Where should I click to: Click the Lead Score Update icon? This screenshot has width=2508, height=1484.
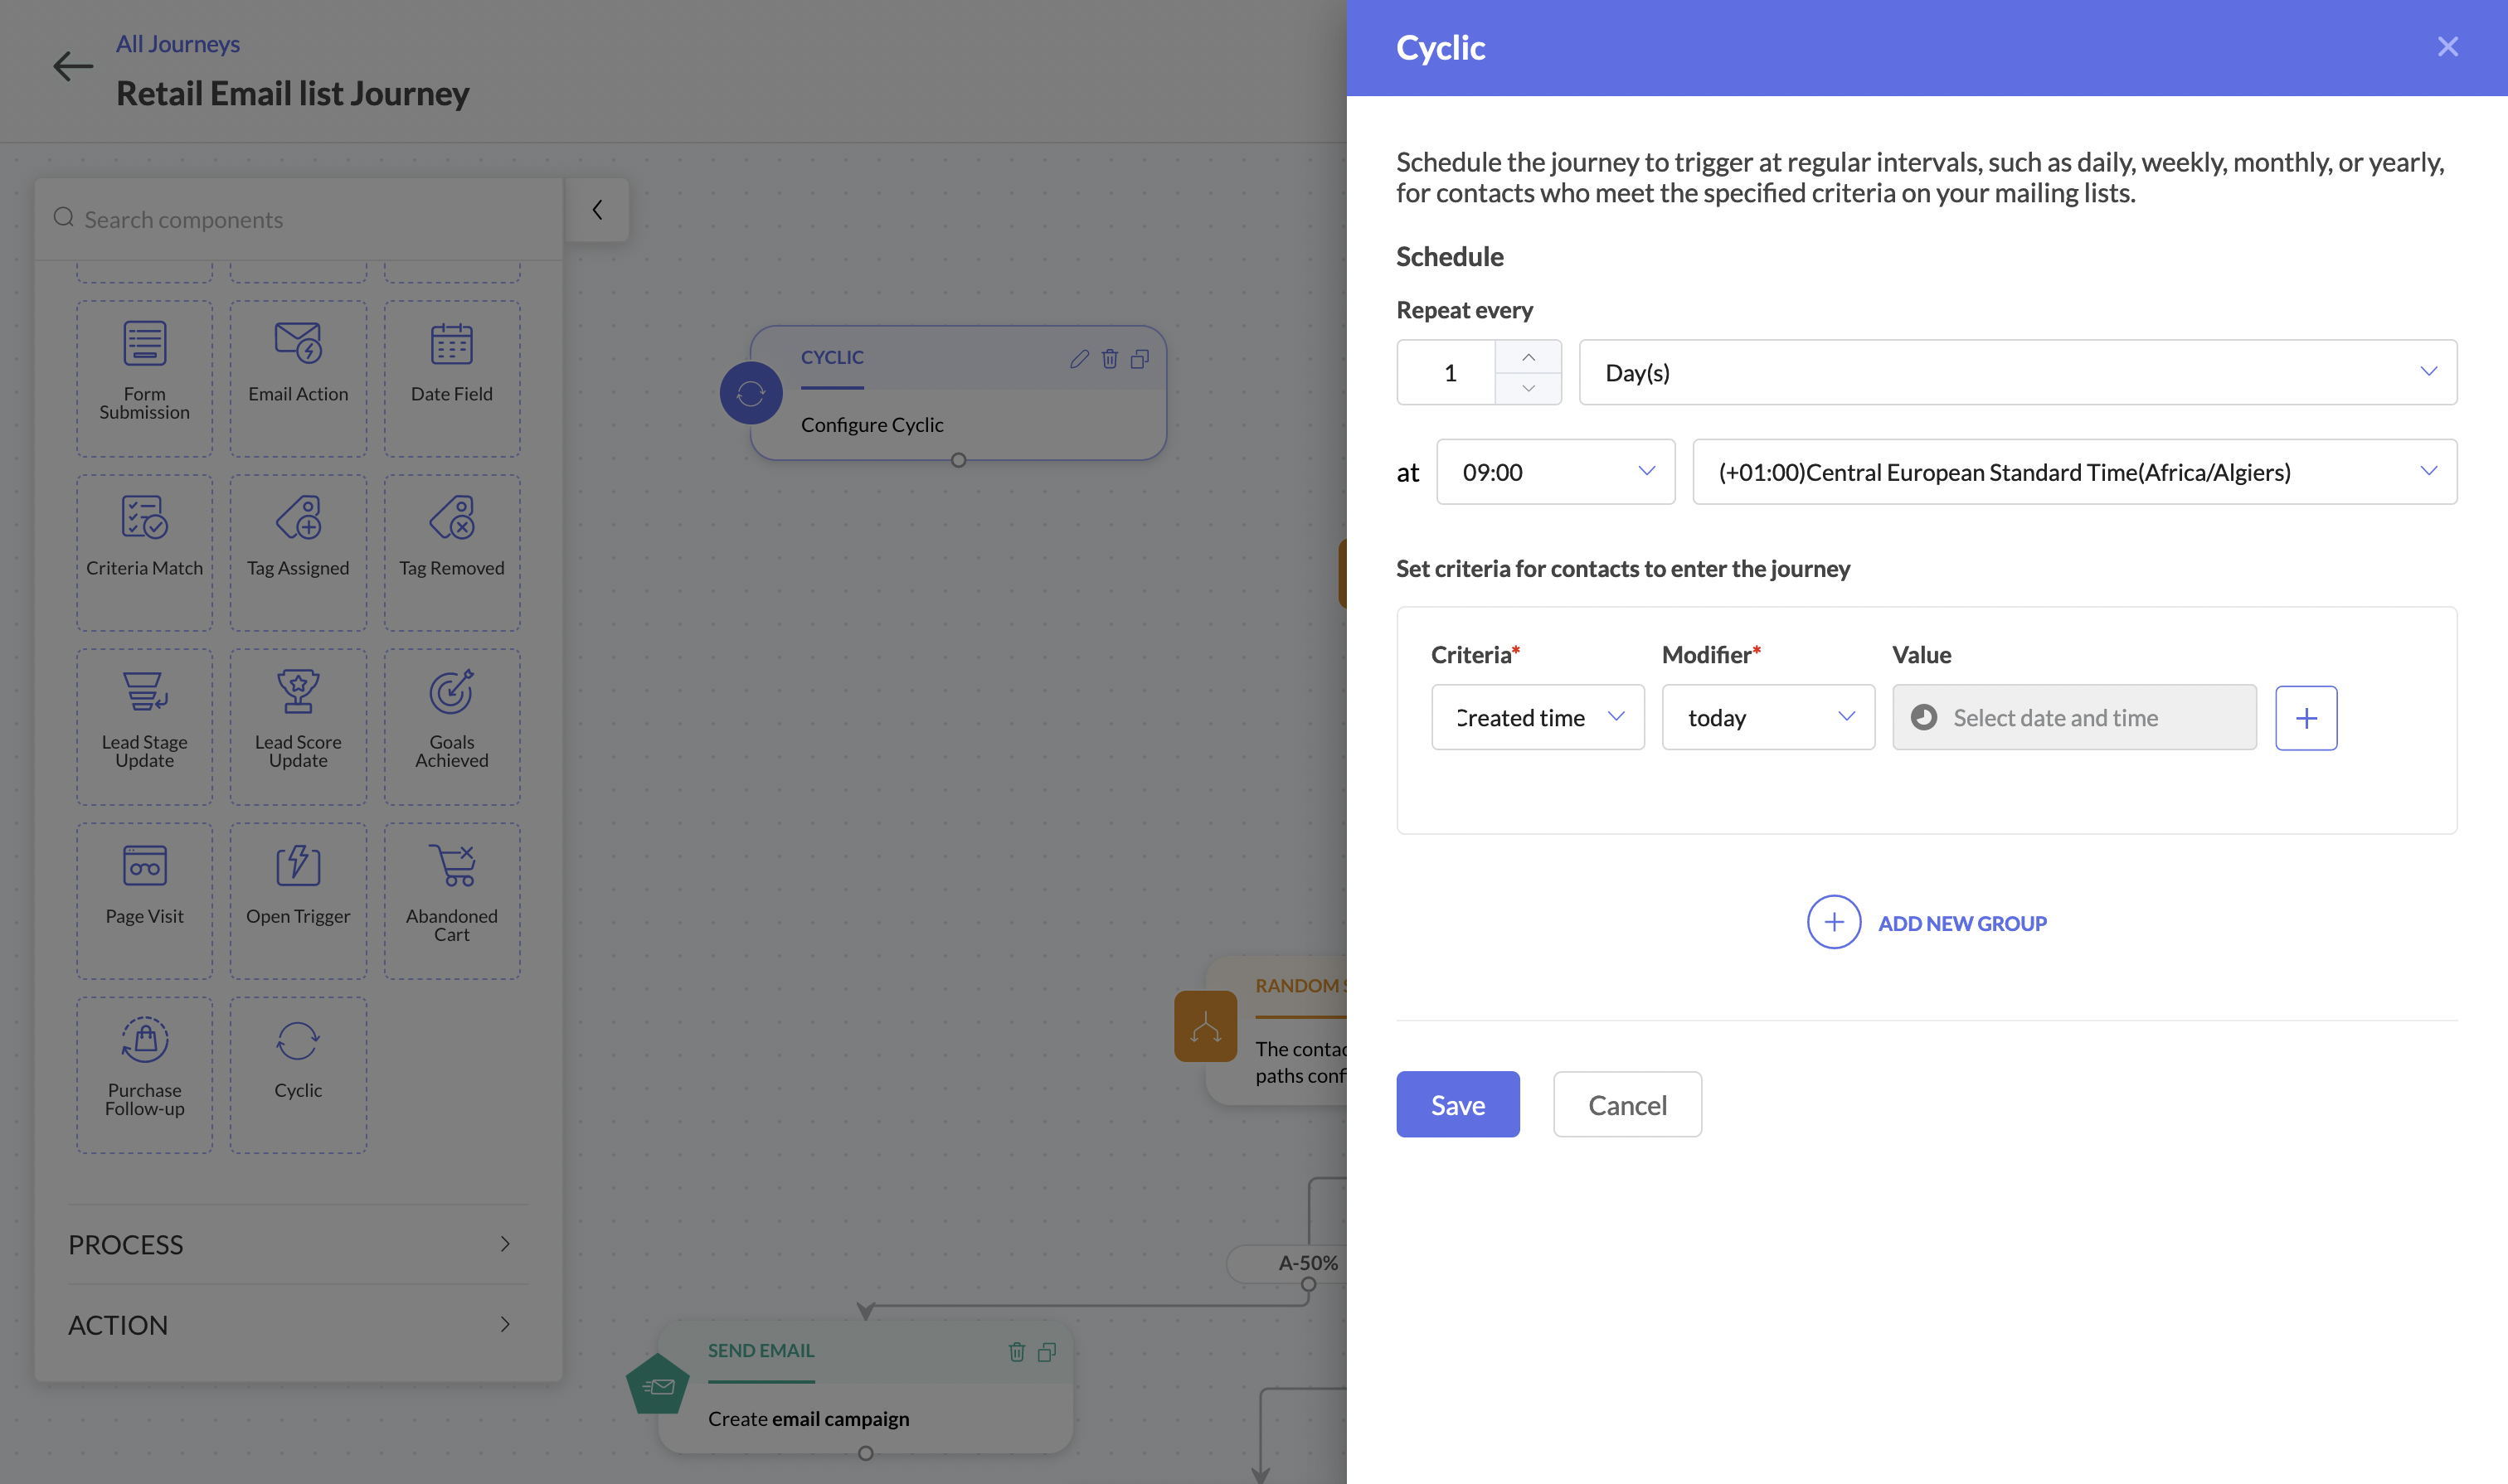pos(297,692)
